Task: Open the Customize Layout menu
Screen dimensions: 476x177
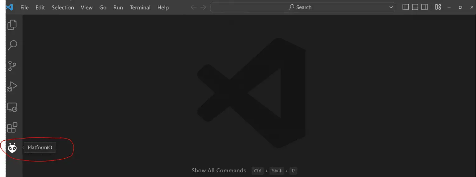Action: click(x=438, y=7)
